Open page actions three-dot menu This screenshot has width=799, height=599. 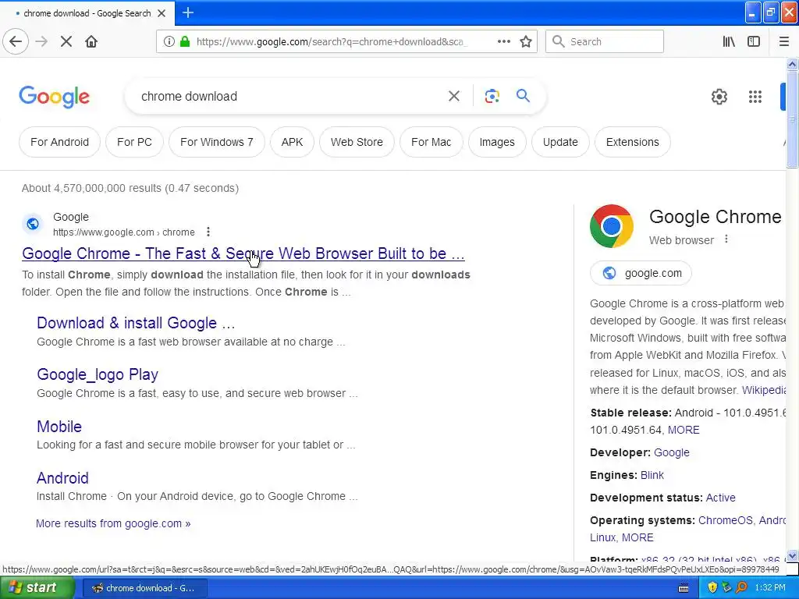tap(503, 42)
